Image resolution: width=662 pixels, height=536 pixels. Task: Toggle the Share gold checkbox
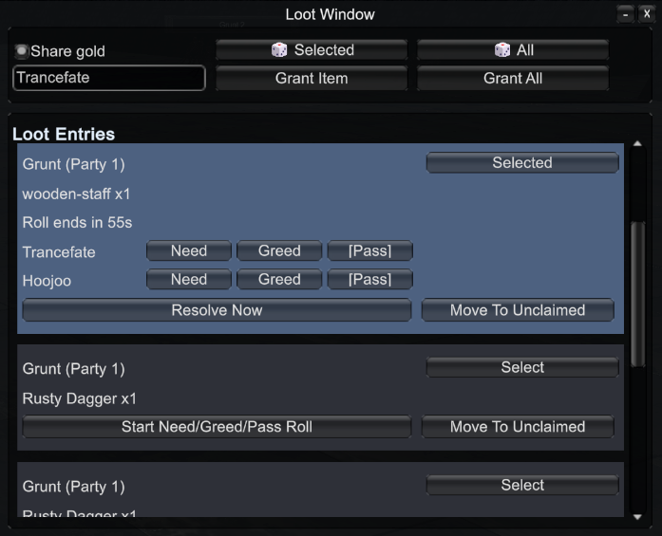(x=21, y=51)
